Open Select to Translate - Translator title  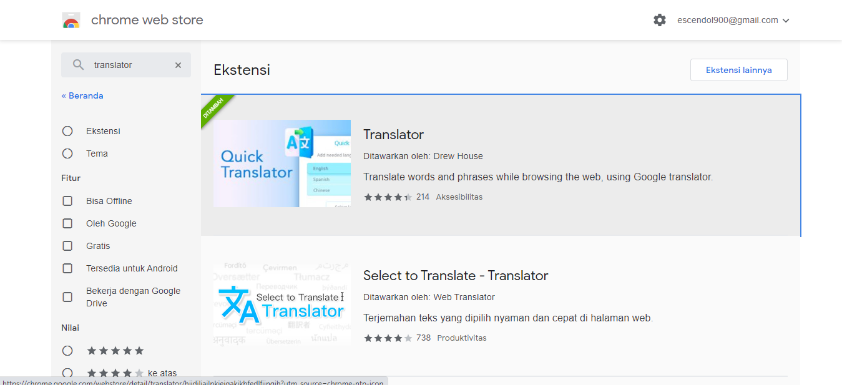coord(456,276)
